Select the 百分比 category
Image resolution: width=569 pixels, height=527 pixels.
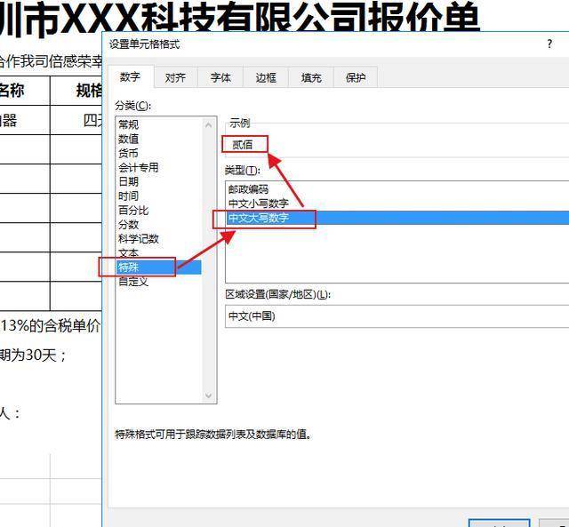[133, 211]
